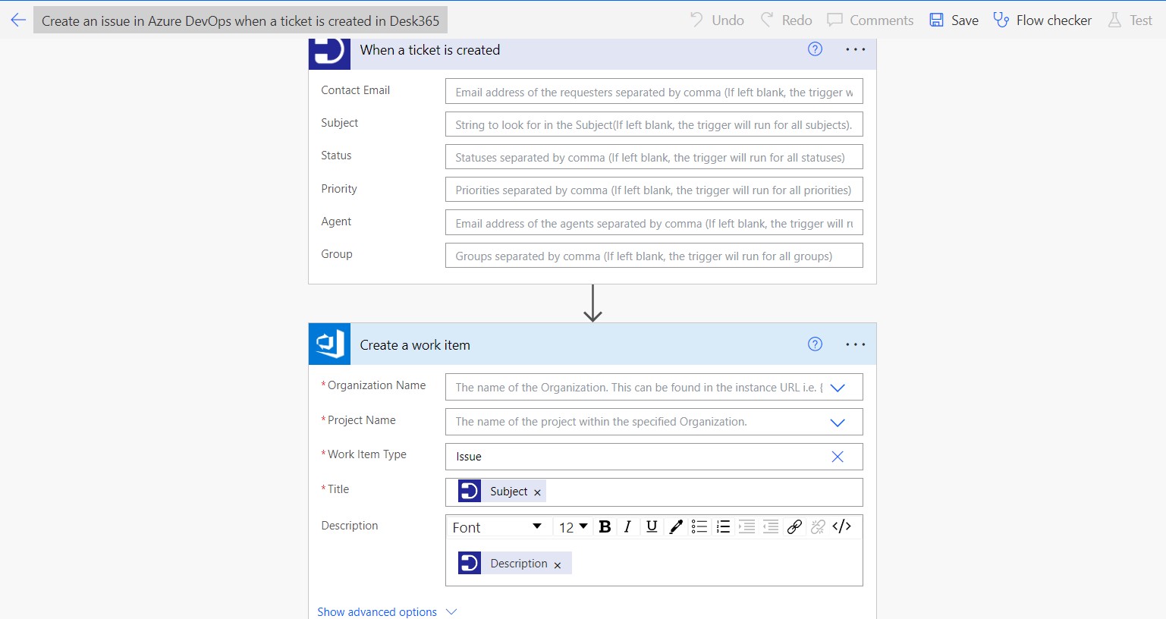Remove the Description dynamic content chip
The height and width of the screenshot is (619, 1166).
point(558,564)
